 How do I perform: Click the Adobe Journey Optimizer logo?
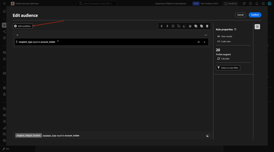[x=12, y=4]
